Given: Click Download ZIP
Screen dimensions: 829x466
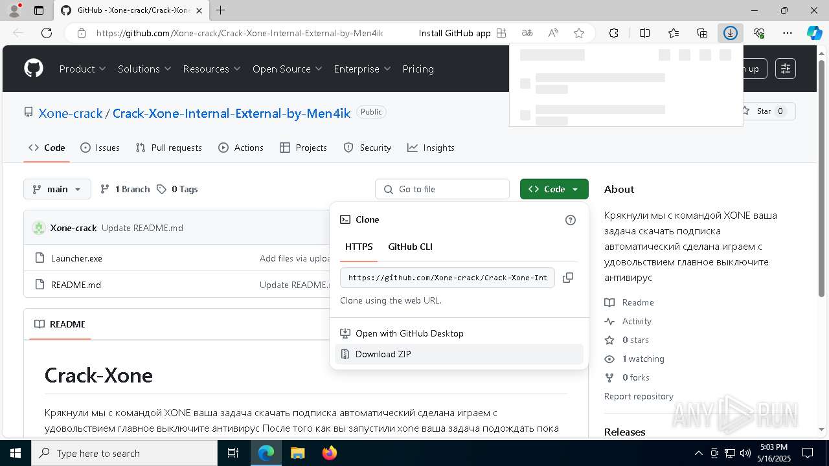Looking at the screenshot, I should pos(459,354).
